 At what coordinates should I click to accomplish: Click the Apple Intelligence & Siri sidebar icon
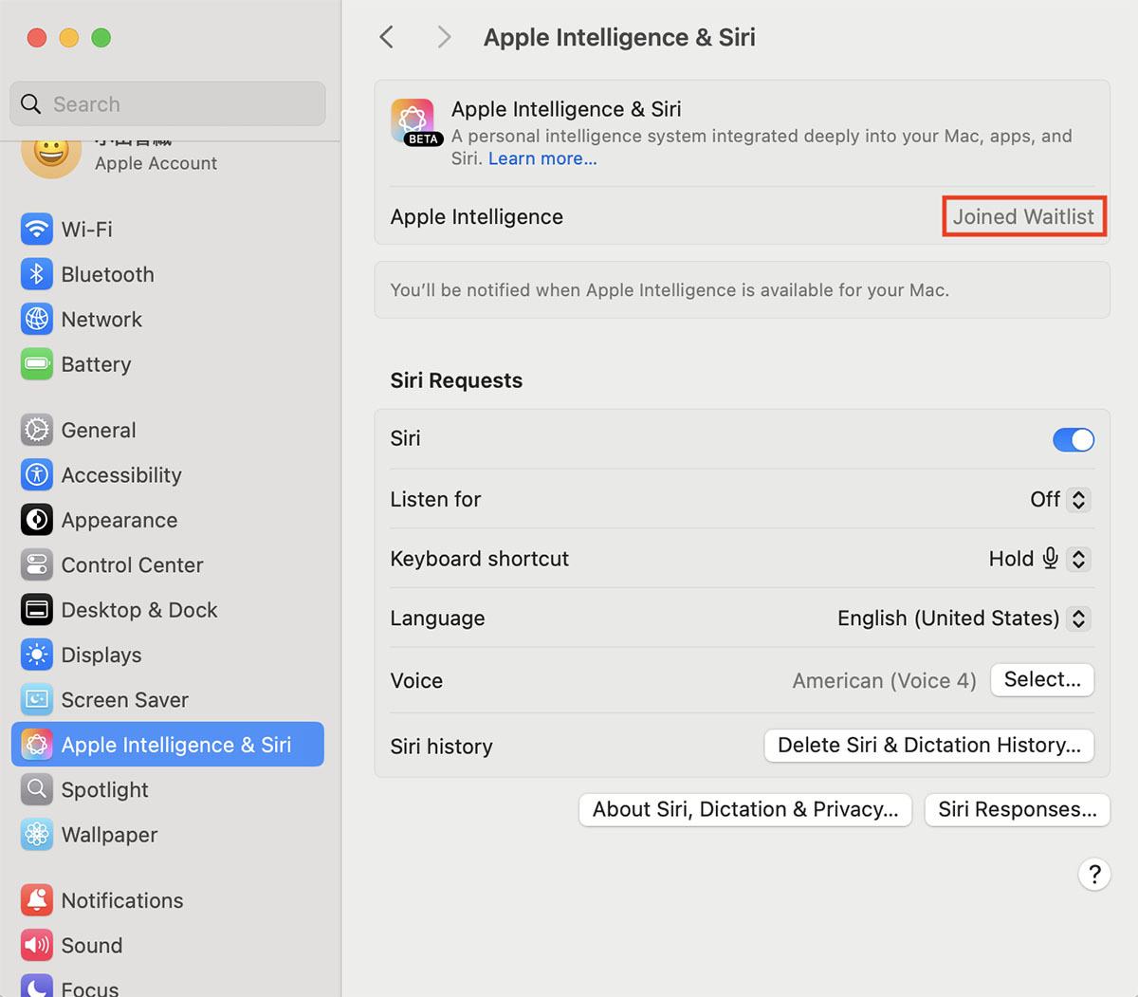point(37,745)
